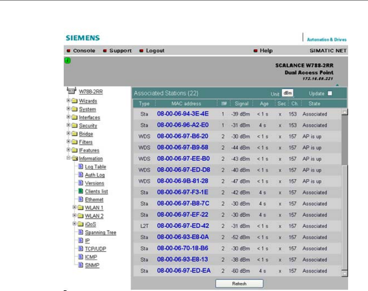Expand the Bridge tree node

point(68,133)
